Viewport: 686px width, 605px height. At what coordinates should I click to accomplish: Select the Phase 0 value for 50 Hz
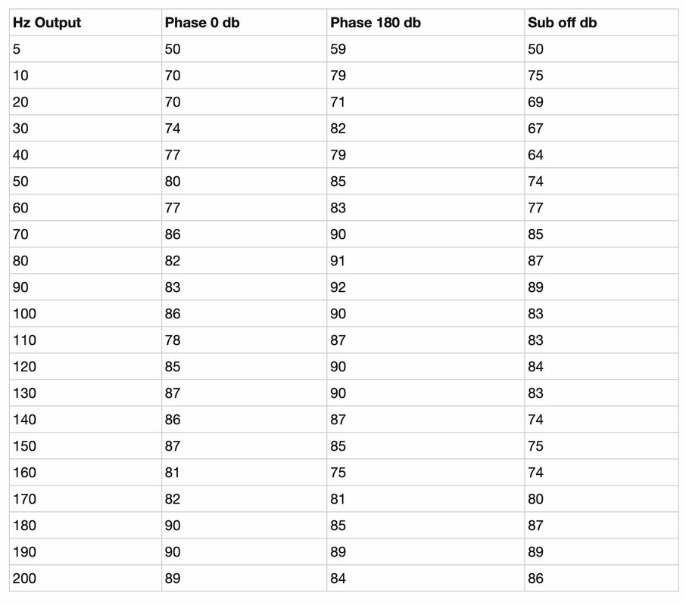(244, 181)
